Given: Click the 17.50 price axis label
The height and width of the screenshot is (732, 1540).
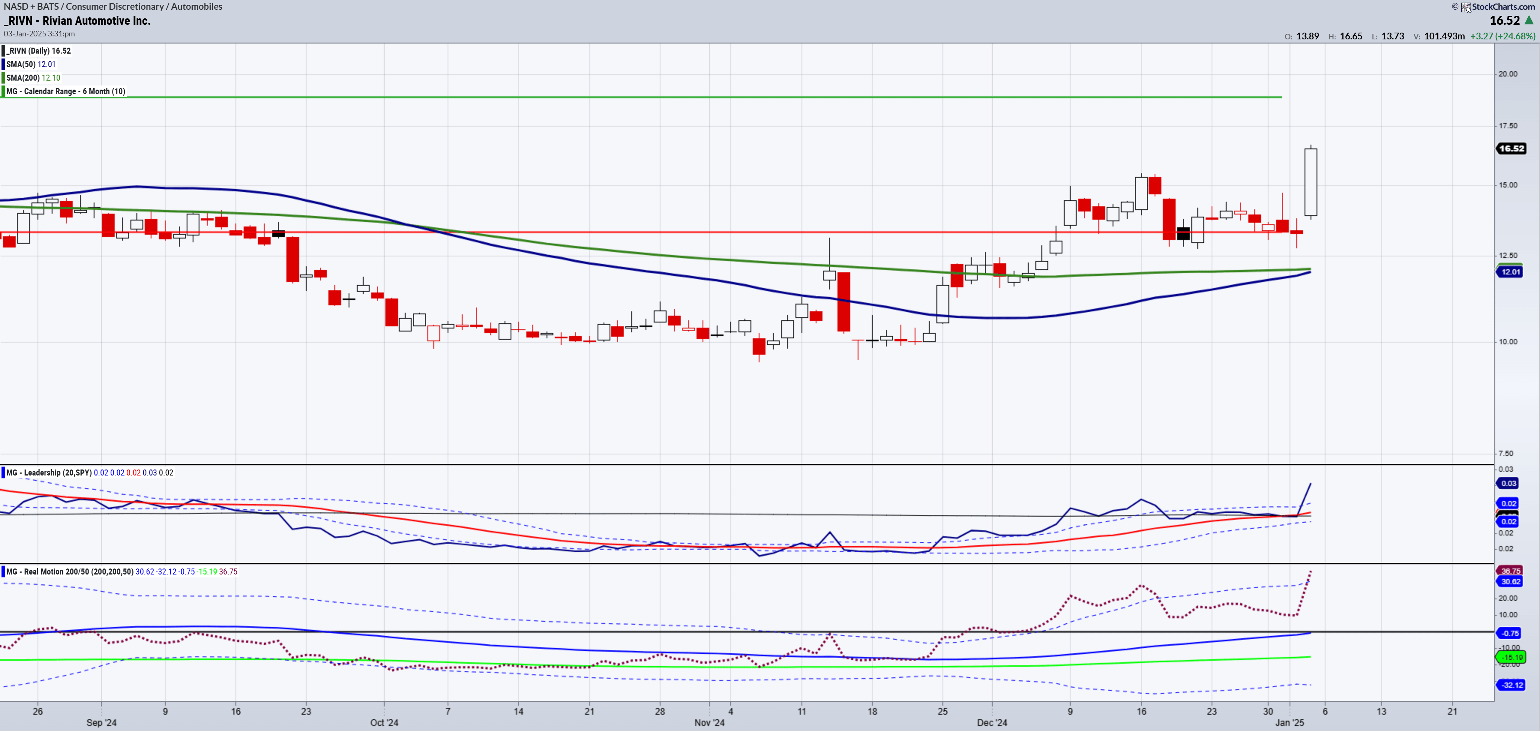Looking at the screenshot, I should point(1508,126).
